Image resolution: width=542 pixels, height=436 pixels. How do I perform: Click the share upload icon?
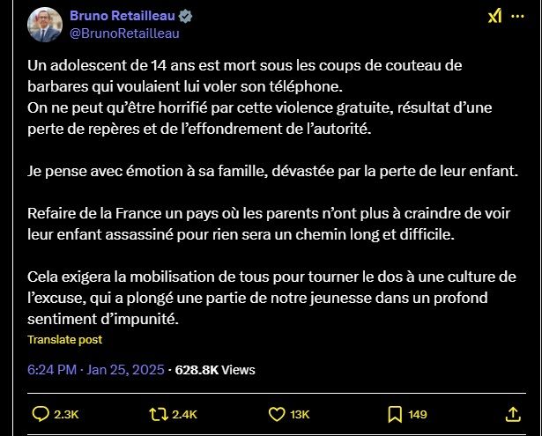tap(513, 414)
